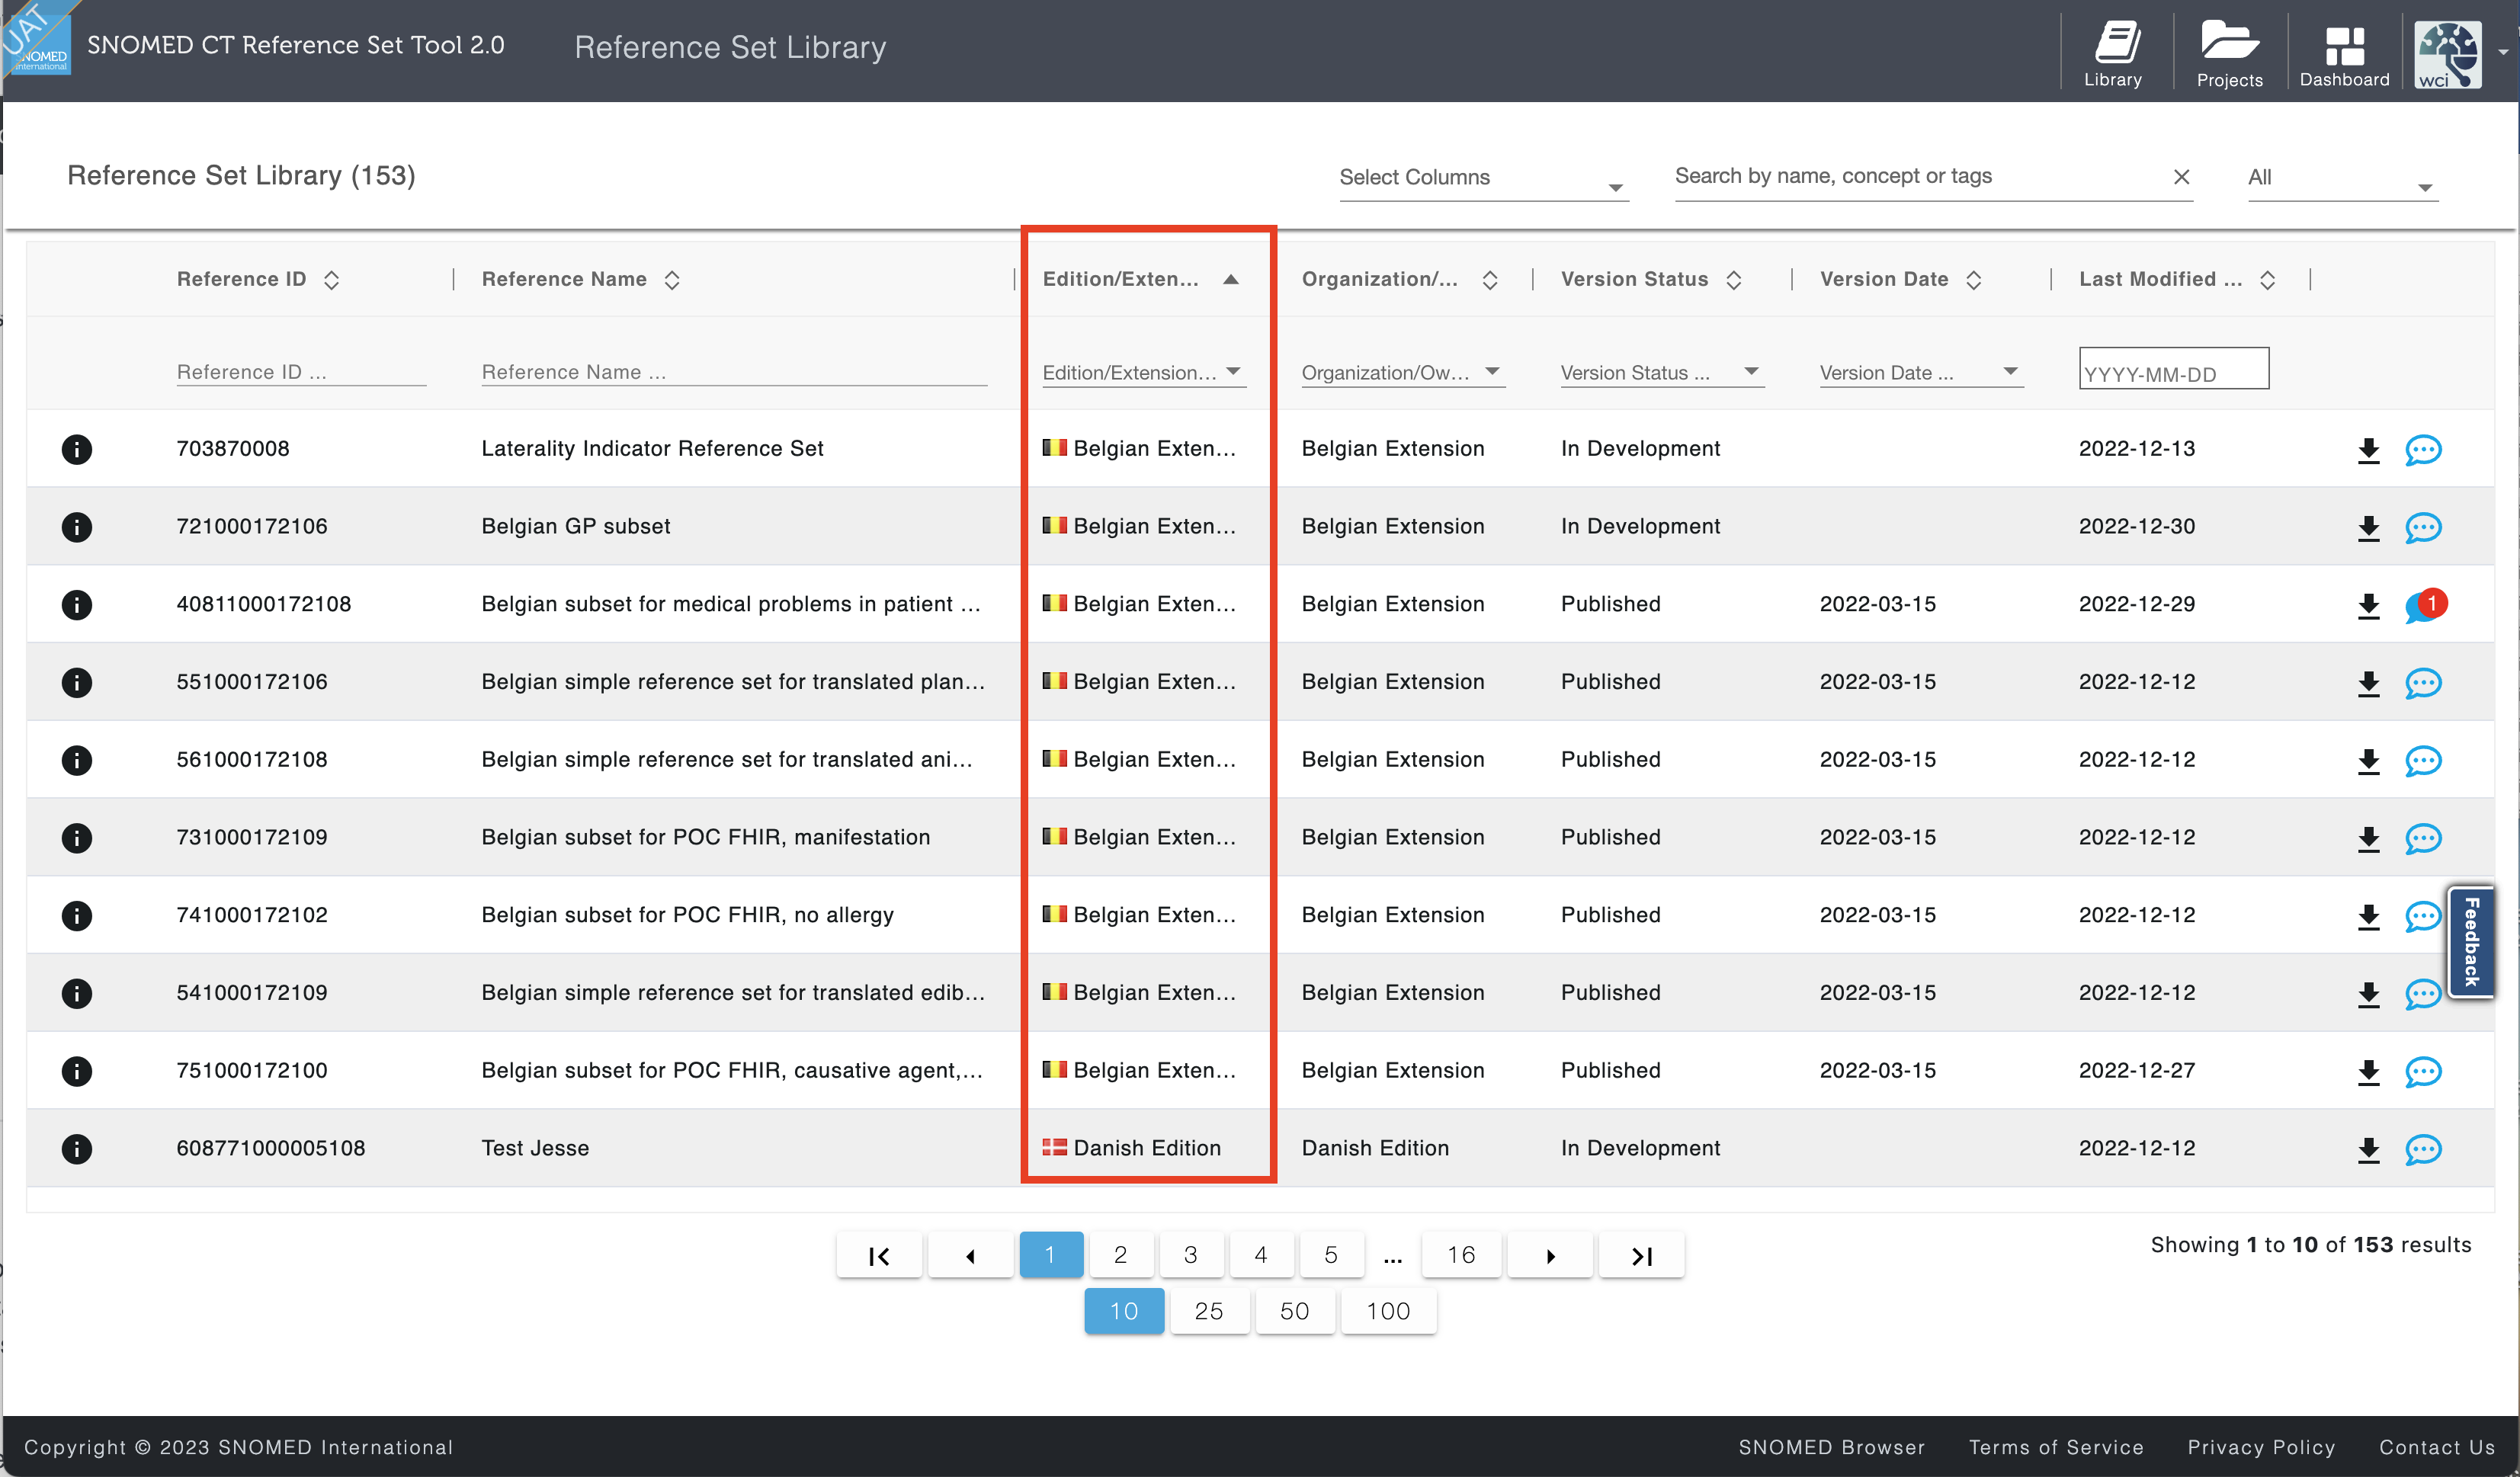The width and height of the screenshot is (2520, 1477).
Task: Show info for Laterality Indicator Reference Set
Action: (x=77, y=449)
